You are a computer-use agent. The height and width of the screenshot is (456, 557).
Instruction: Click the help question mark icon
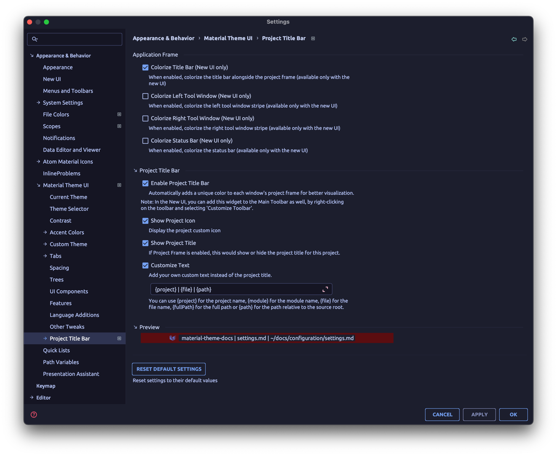(33, 414)
